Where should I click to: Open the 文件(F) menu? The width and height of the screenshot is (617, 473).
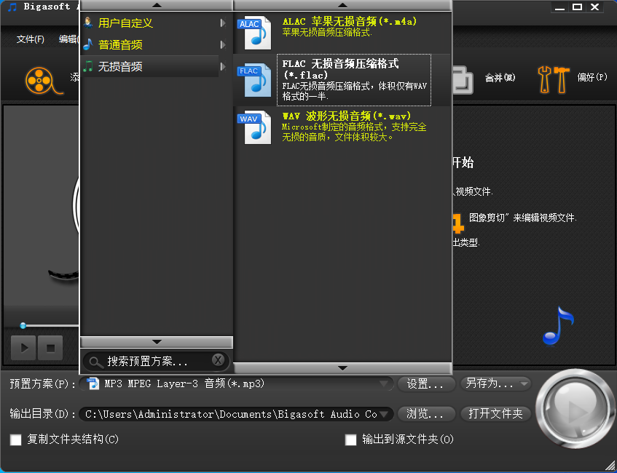[x=30, y=38]
